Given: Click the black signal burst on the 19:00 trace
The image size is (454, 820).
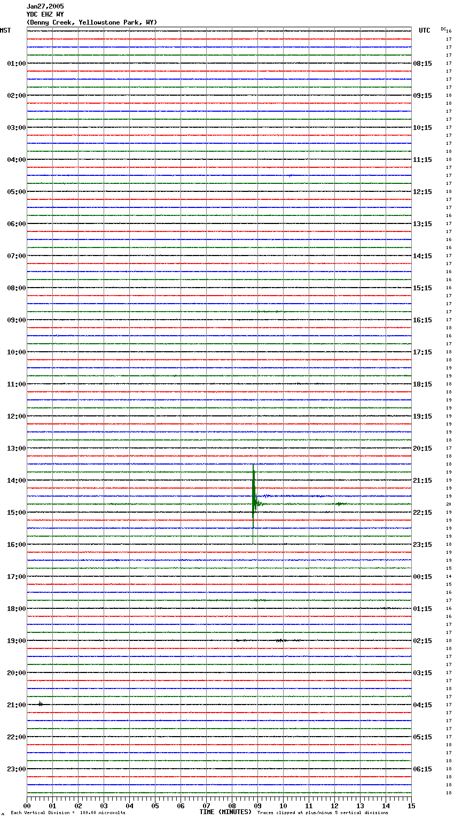Looking at the screenshot, I should tap(281, 640).
